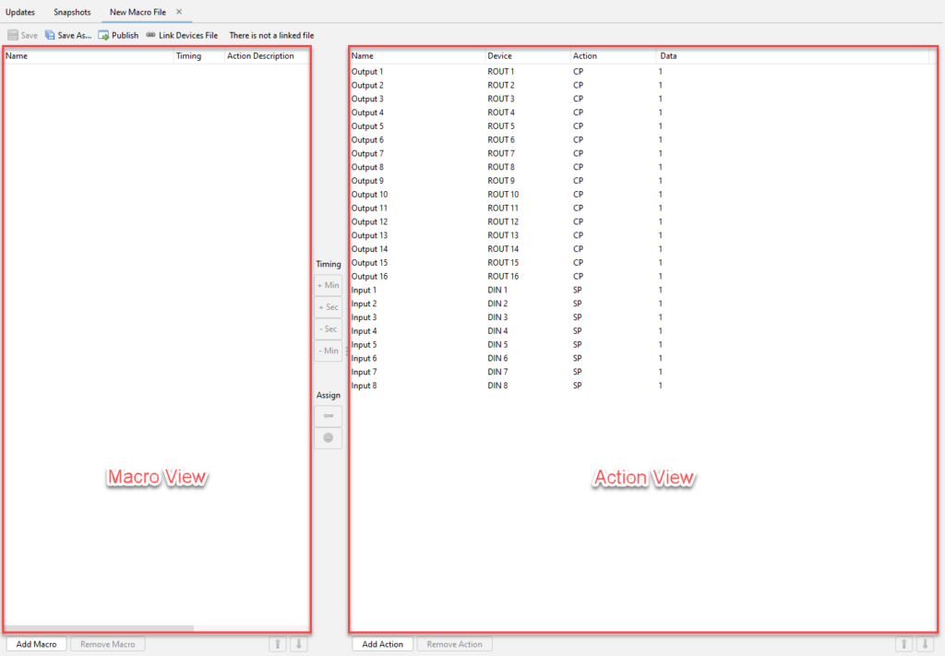The height and width of the screenshot is (656, 945).
Task: Click the Macro View horizontal scrollbar
Action: (x=99, y=628)
